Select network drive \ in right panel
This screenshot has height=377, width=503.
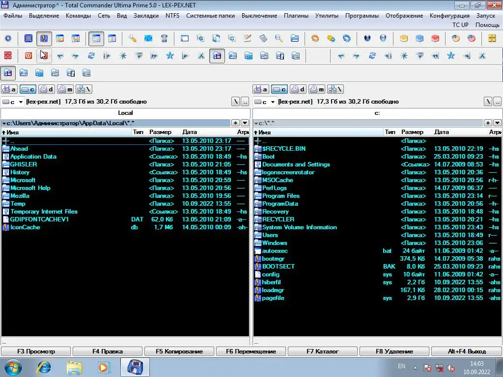(x=336, y=89)
